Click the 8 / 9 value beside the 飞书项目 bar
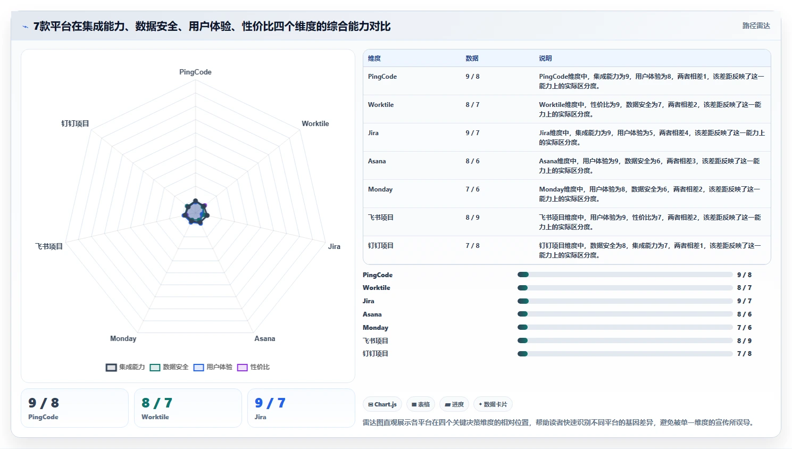792x449 pixels. [744, 341]
